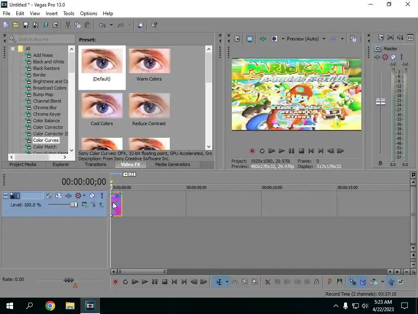Toggle Lock Envelopes to Events icon
The width and height of the screenshot is (418, 314).
(x=391, y=282)
